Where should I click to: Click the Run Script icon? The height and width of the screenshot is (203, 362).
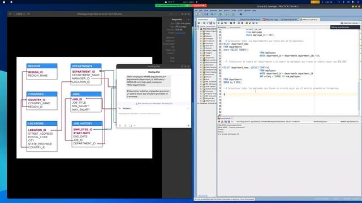(x=222, y=23)
